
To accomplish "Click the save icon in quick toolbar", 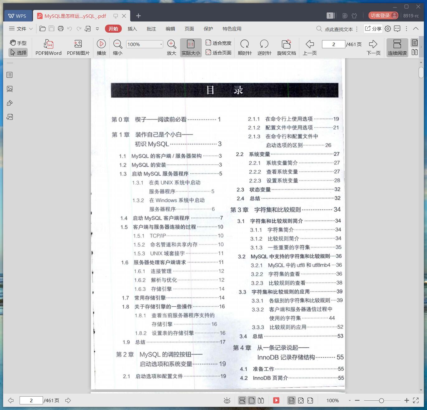I will tap(51, 29).
